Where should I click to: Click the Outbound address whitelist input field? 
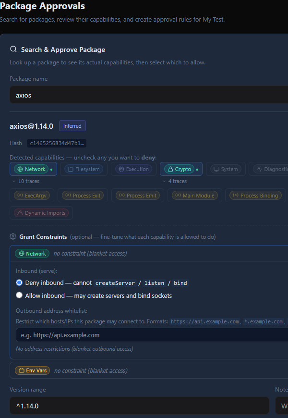(152, 335)
